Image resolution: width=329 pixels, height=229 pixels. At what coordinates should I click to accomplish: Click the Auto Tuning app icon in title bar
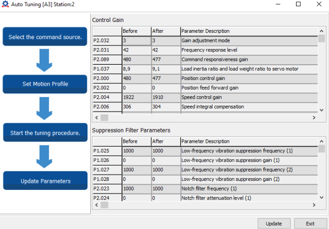(x=5, y=4)
